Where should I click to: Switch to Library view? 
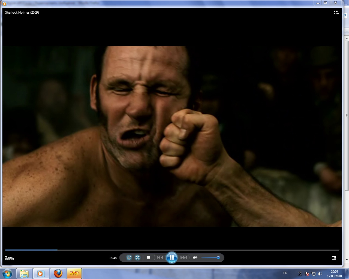pyautogui.click(x=336, y=13)
